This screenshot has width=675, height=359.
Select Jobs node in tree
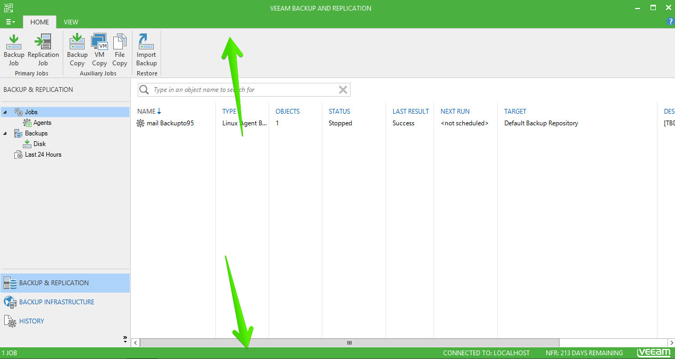[x=31, y=112]
